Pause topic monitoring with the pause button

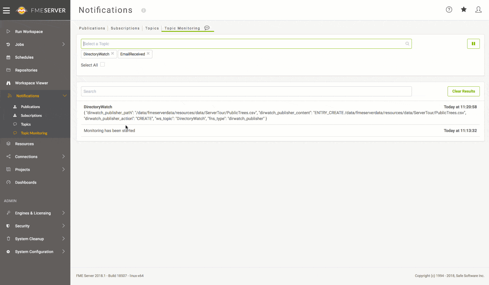(x=473, y=44)
